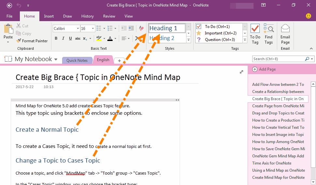
Task: Click the Search (Ctrl+E) box
Action: (278, 59)
